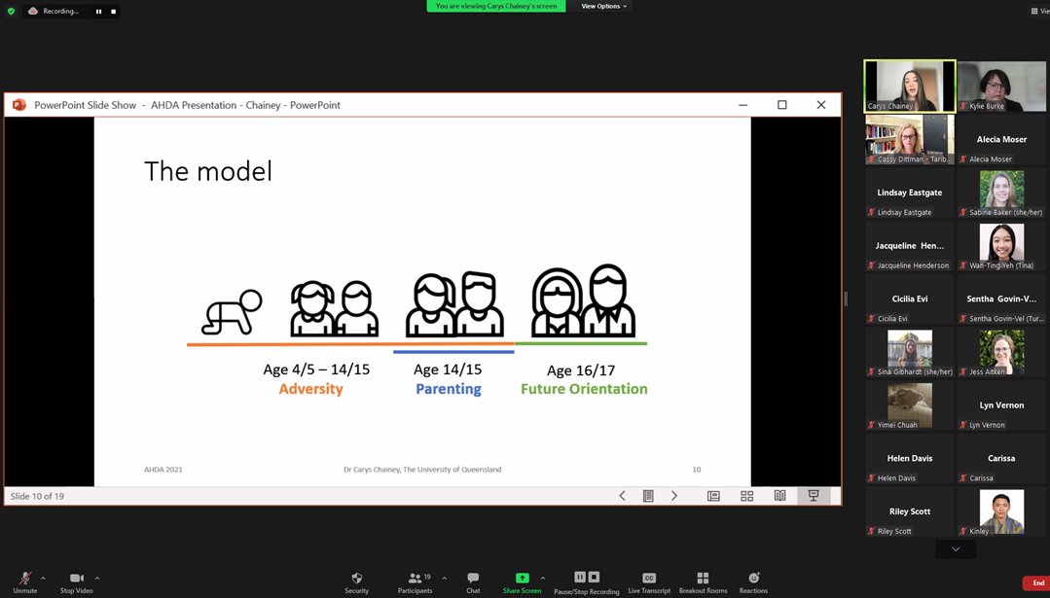The image size is (1050, 598).
Task: Select Jess Aitken's video tile
Action: 1001,352
